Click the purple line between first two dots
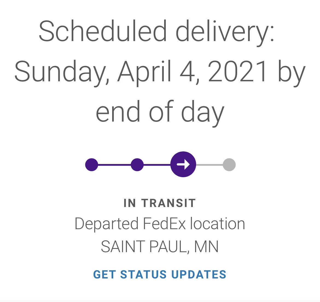320x302 pixels. click(114, 165)
